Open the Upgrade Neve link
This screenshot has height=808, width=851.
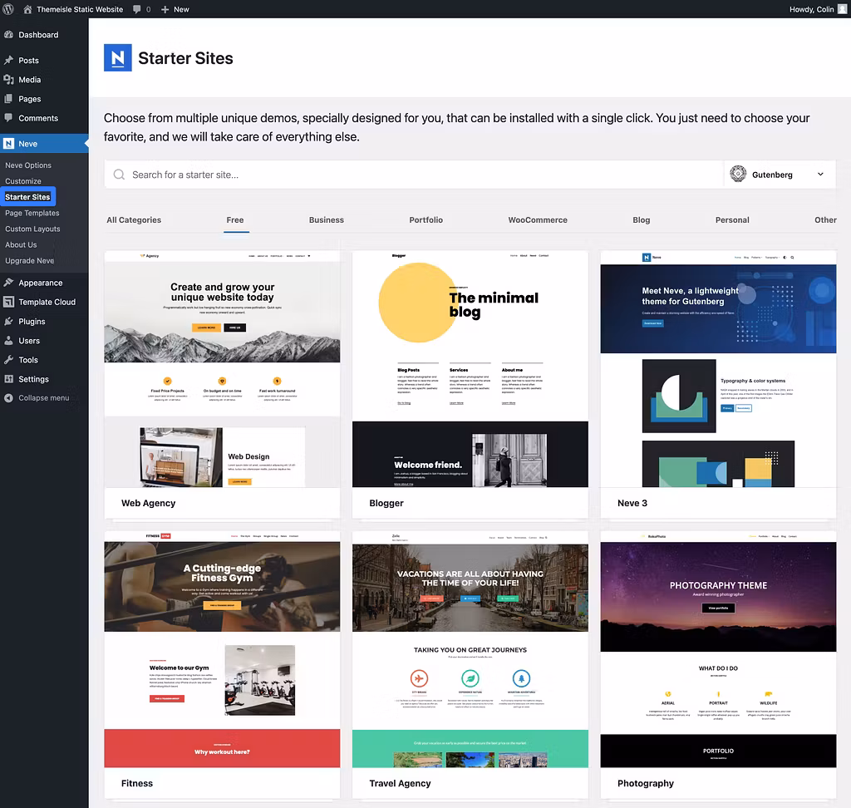[28, 260]
